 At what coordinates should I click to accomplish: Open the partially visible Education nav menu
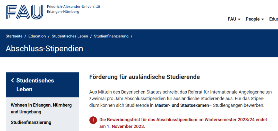click(273, 19)
